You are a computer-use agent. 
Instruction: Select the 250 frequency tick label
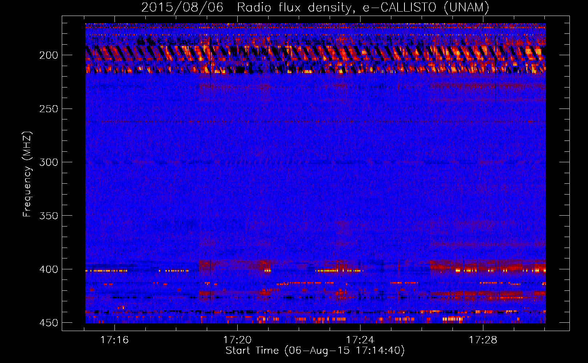49,109
